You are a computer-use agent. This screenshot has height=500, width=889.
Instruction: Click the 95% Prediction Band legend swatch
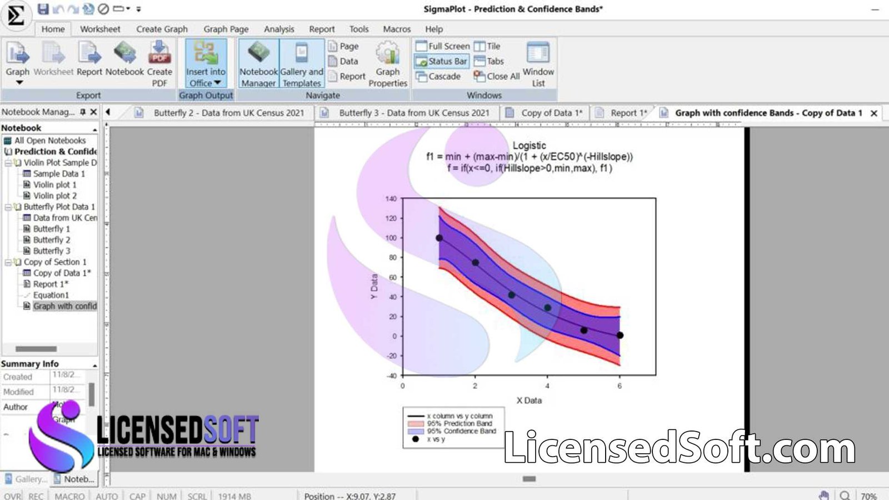pos(414,423)
